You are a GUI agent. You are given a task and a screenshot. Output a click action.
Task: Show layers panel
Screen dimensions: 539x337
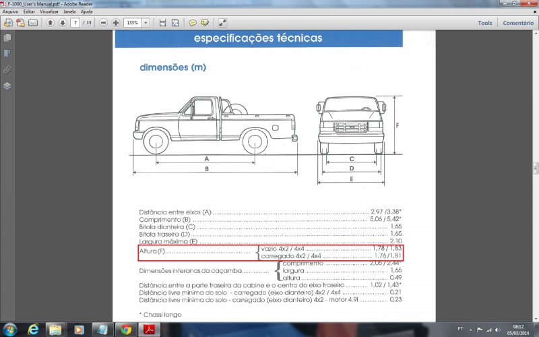click(7, 86)
